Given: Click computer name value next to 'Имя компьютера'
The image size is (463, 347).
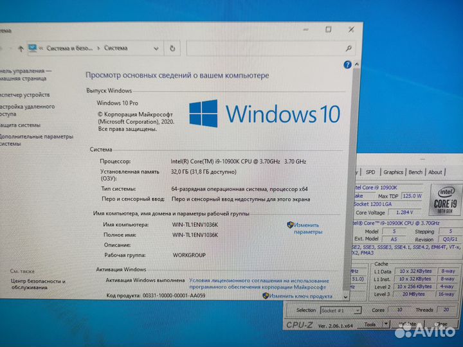Looking at the screenshot, I should coord(195,224).
